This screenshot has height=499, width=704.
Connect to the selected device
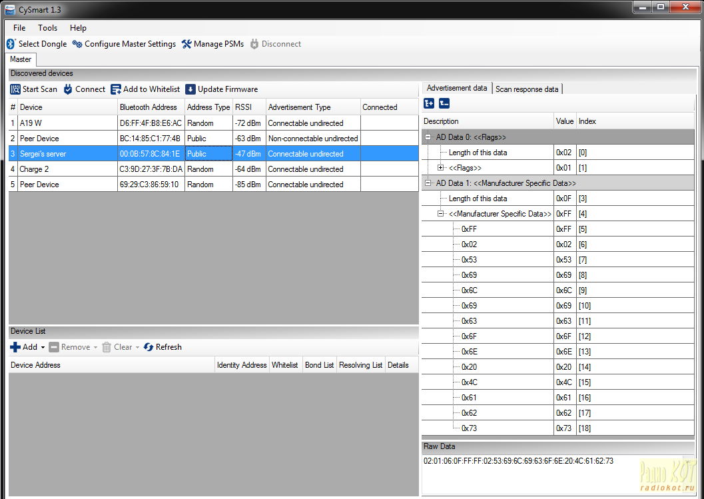(84, 89)
